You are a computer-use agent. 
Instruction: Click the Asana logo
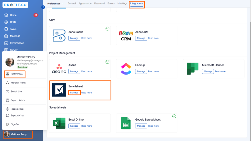pyautogui.click(x=59, y=69)
